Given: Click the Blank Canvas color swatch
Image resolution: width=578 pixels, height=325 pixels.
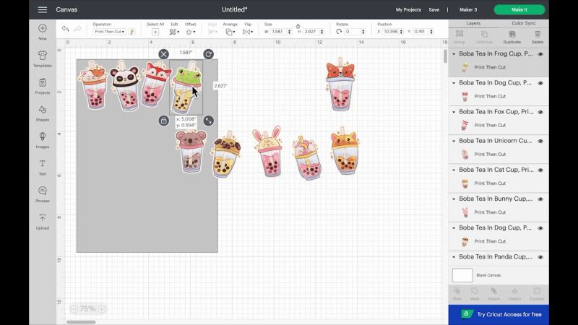Looking at the screenshot, I should pos(462,275).
